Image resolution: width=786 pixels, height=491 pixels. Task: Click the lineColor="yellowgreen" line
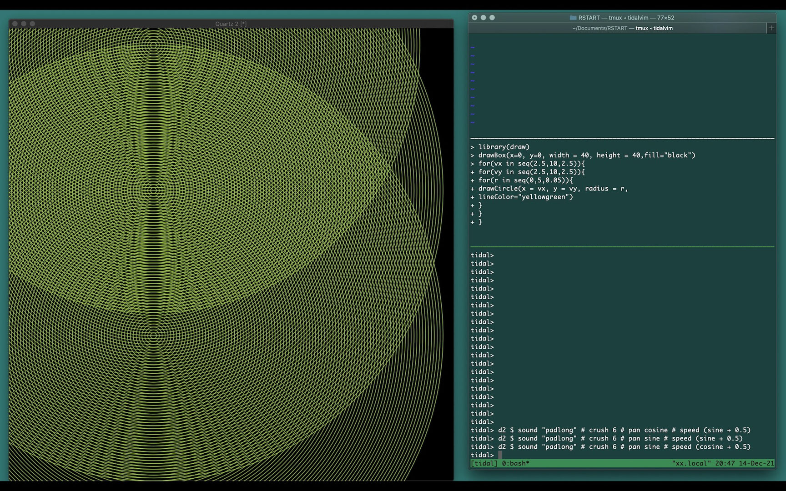525,197
